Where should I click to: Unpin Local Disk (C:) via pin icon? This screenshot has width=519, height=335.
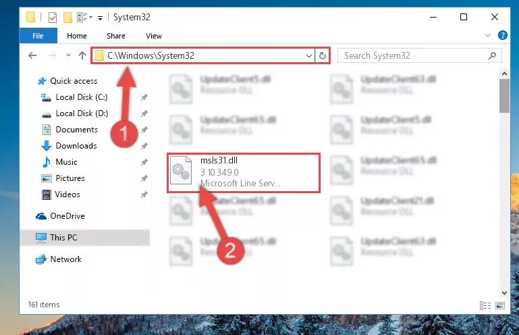[x=144, y=97]
